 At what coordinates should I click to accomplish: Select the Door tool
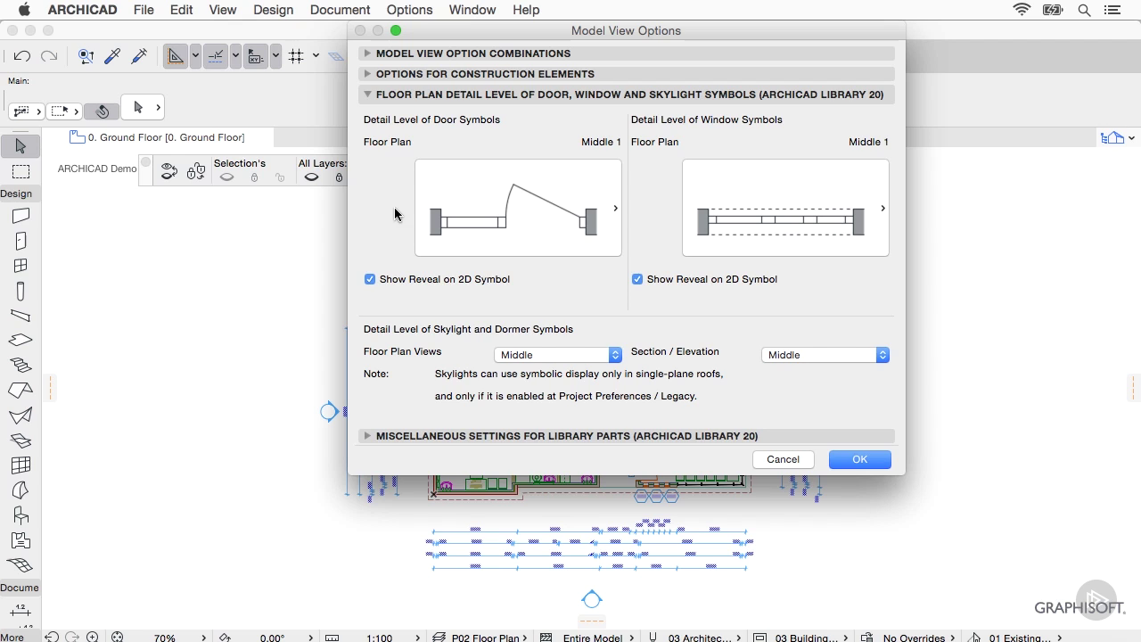click(21, 241)
